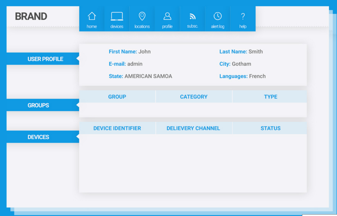Open the Devices sidebar tab
The width and height of the screenshot is (337, 216).
pyautogui.click(x=38, y=137)
